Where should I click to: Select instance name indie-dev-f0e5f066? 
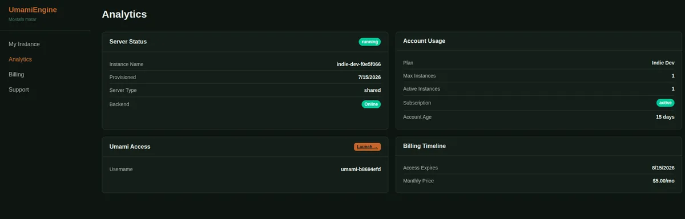pos(358,64)
